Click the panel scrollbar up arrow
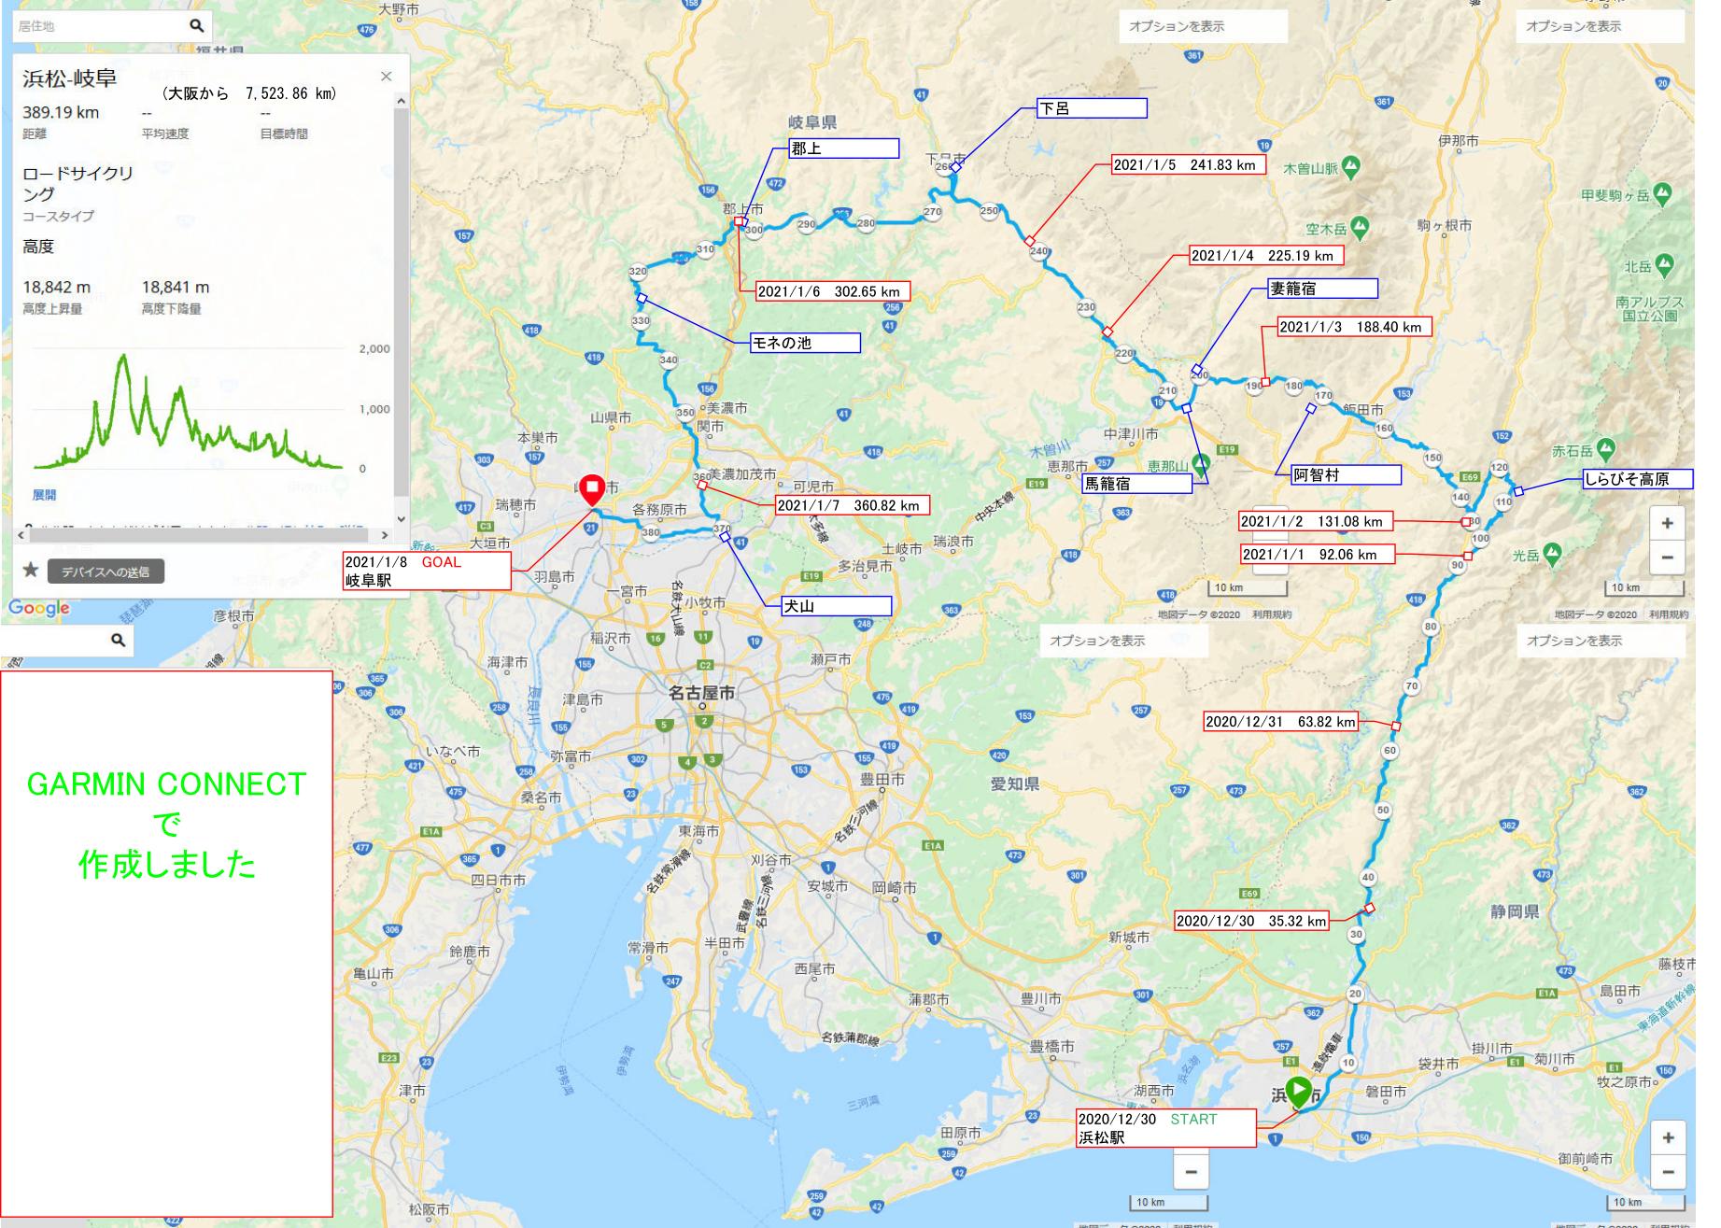The height and width of the screenshot is (1228, 1721). pyautogui.click(x=402, y=101)
